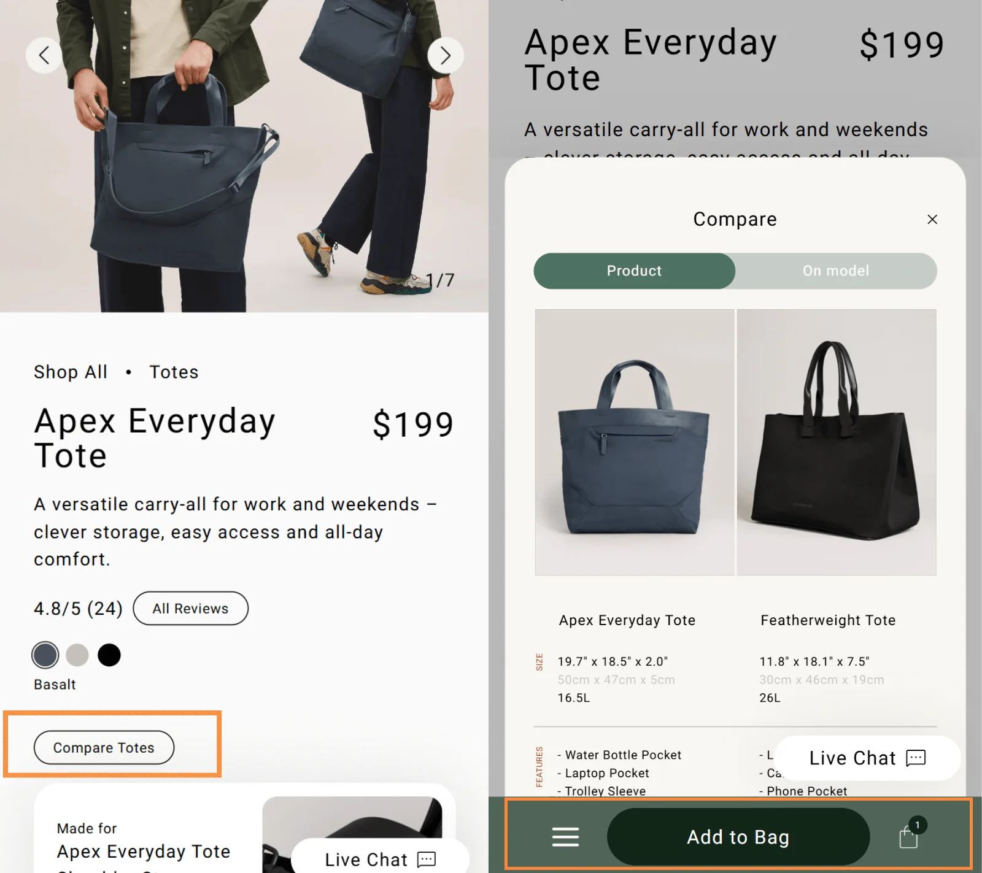Open the shopping bag showing 1 item
Screen dimensions: 982x873
coord(908,837)
